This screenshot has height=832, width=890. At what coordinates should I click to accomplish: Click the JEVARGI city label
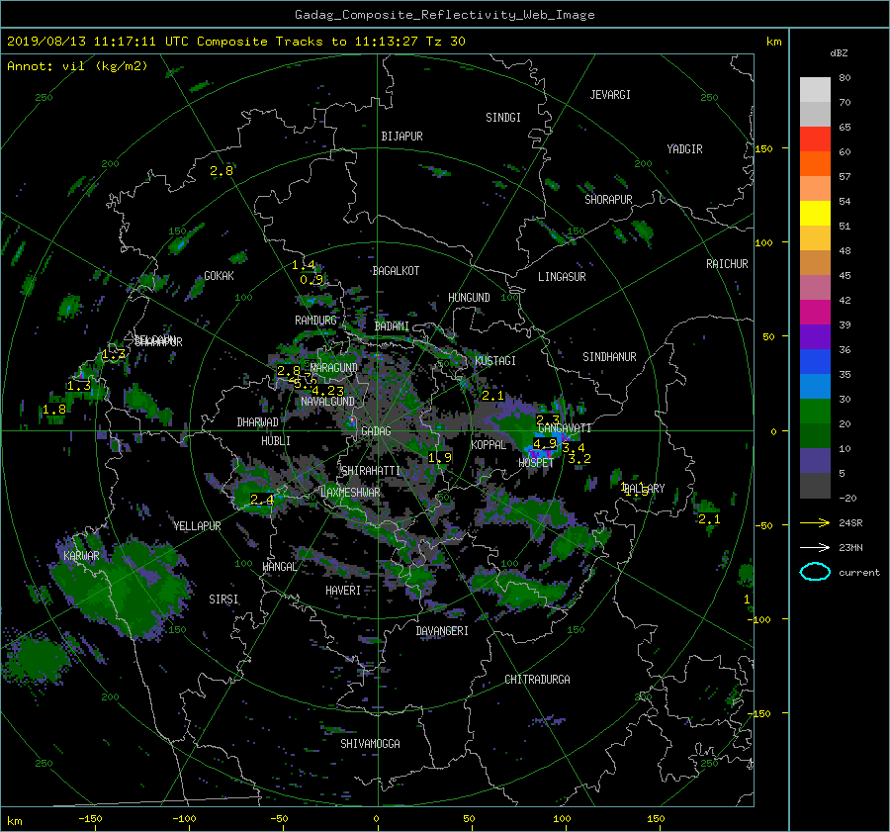click(x=610, y=95)
